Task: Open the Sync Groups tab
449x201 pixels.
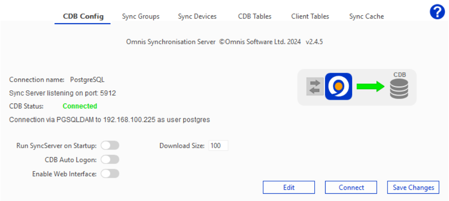Action: coord(141,16)
